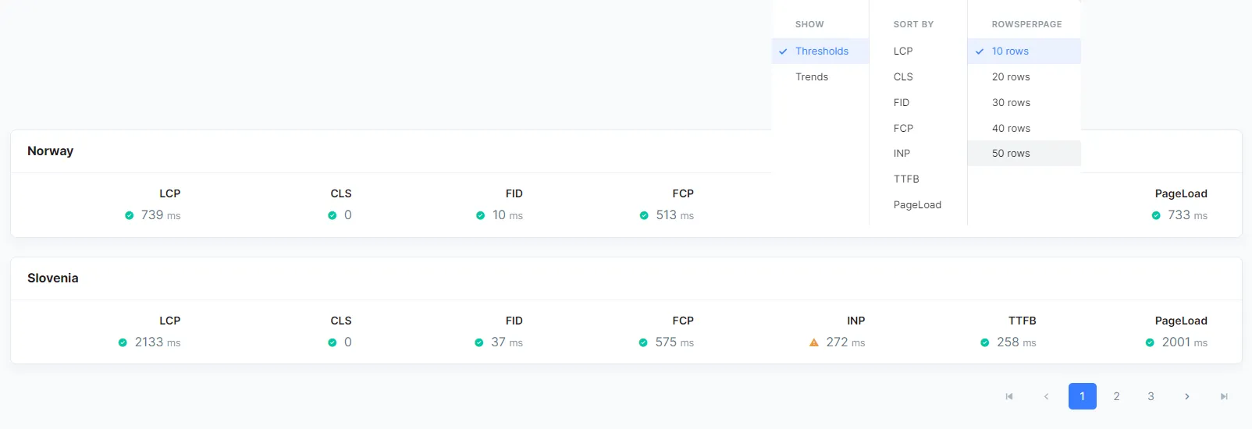
Task: Click the previous page chevron
Action: pos(1046,397)
